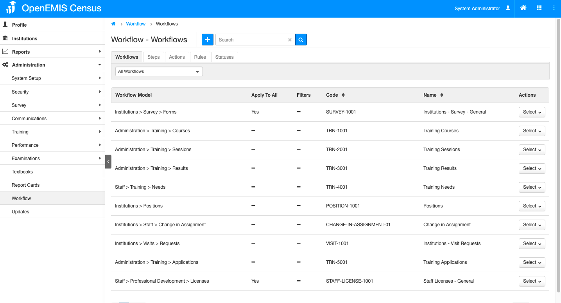Switch to the Steps tab

(x=154, y=57)
